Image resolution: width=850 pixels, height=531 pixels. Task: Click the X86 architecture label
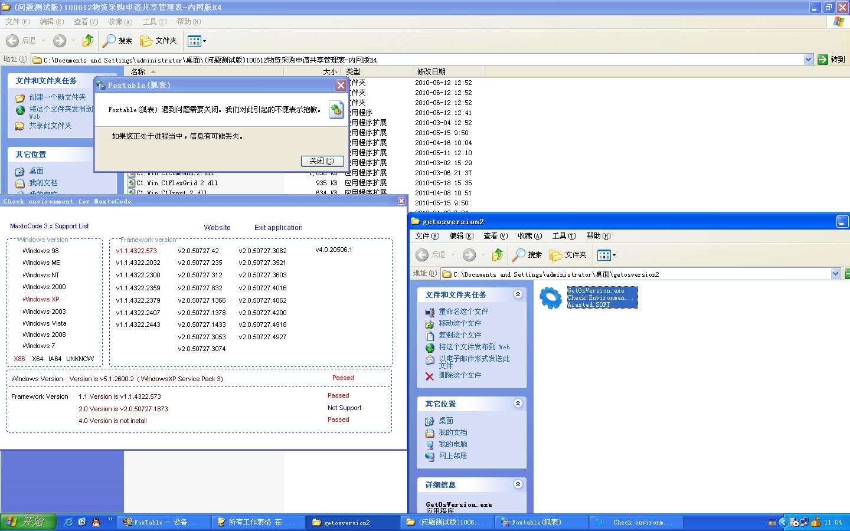19,359
